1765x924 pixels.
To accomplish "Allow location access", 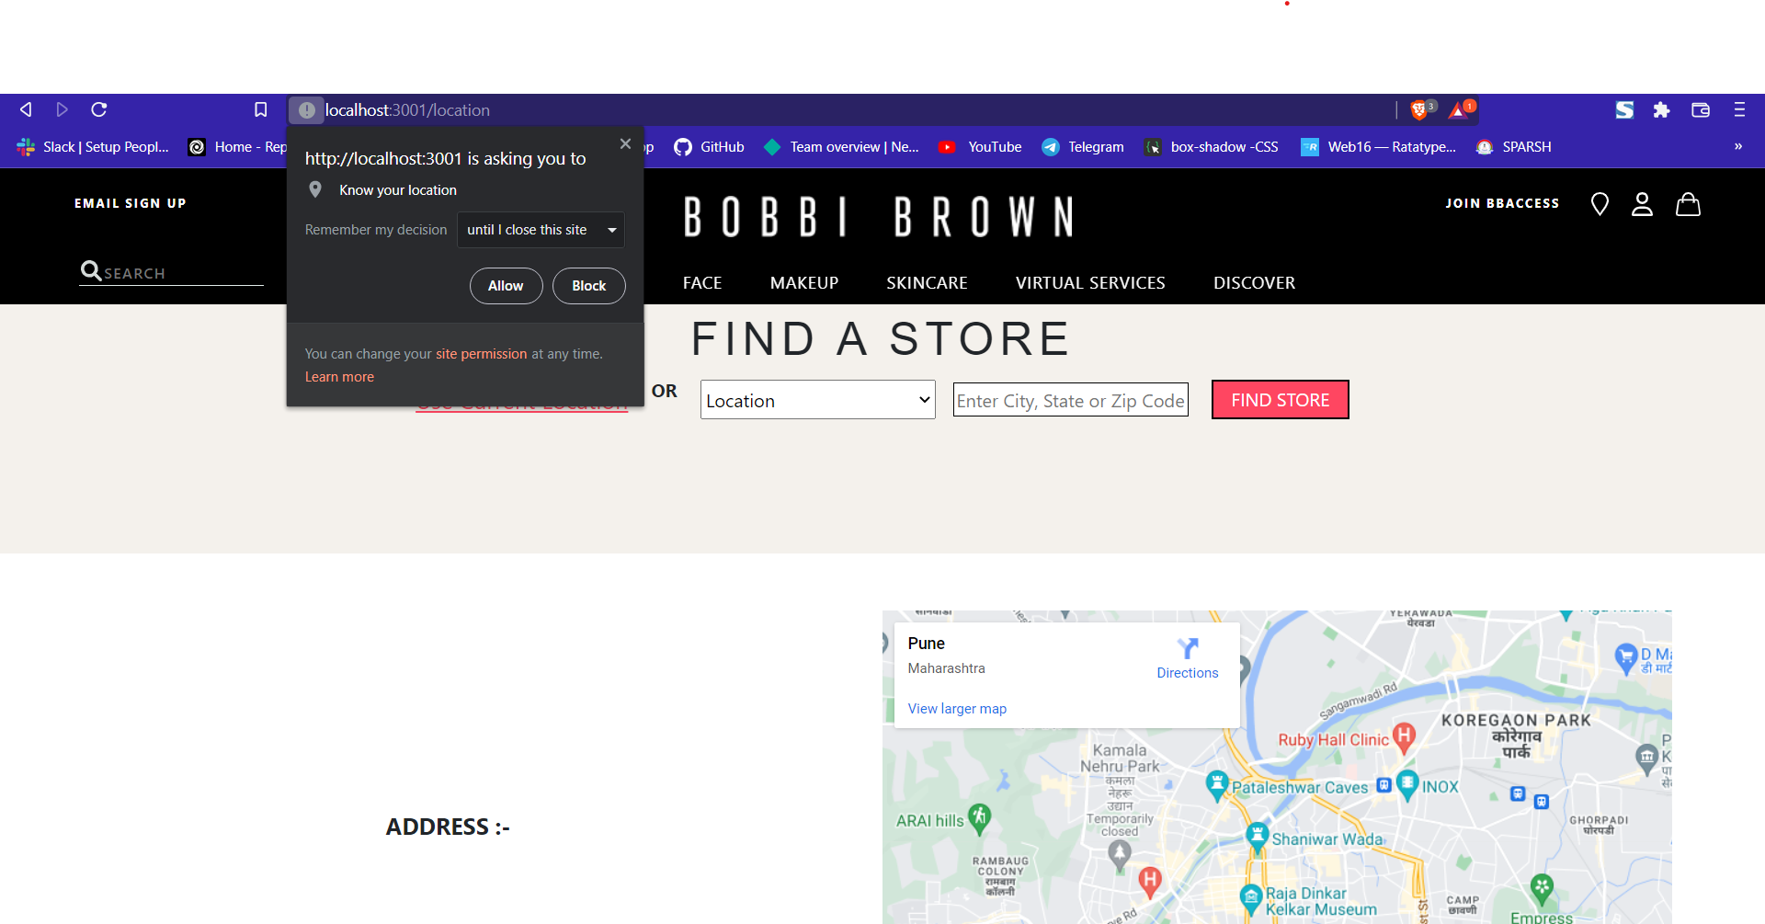I will pos(506,286).
